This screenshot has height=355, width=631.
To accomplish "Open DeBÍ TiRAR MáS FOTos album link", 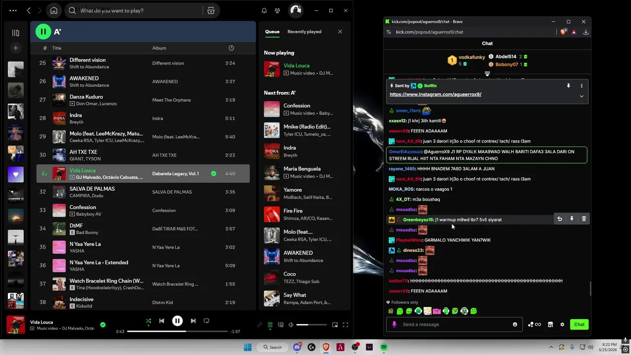I will click(x=175, y=229).
